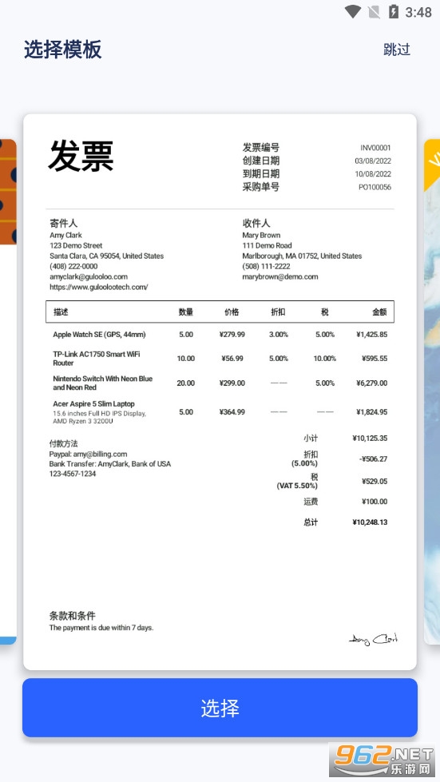Tap the 描述 column header
Screen dimensions: 440x782
(x=61, y=312)
